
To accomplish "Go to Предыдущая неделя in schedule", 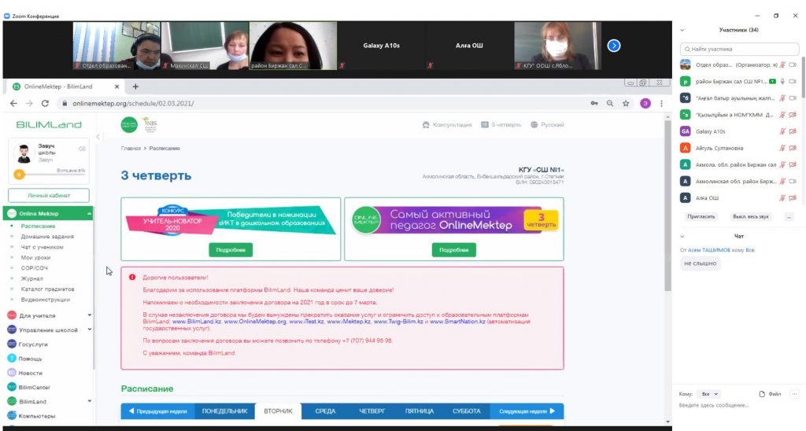I will coord(157,411).
